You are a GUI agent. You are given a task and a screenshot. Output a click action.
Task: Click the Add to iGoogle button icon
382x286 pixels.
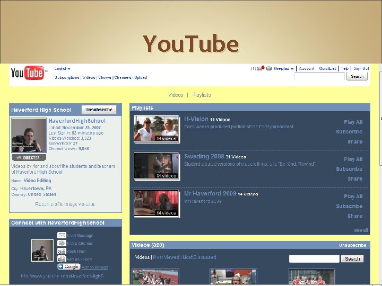(x=68, y=267)
